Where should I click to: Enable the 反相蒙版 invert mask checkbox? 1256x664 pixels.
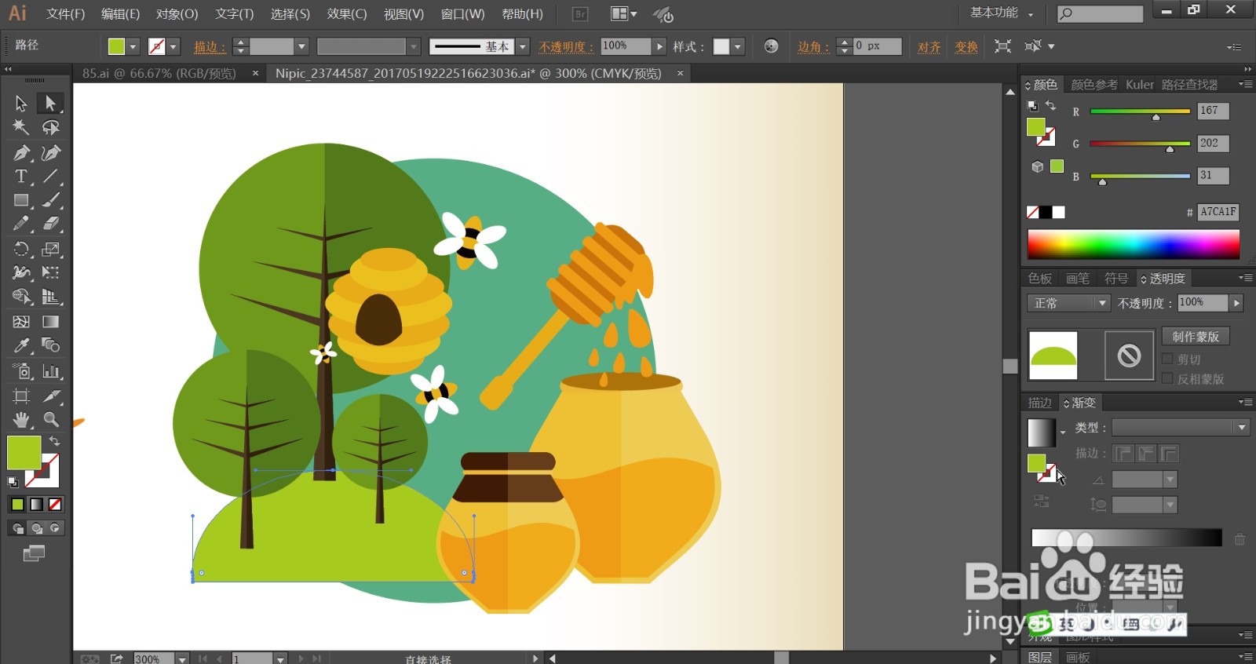click(x=1167, y=378)
